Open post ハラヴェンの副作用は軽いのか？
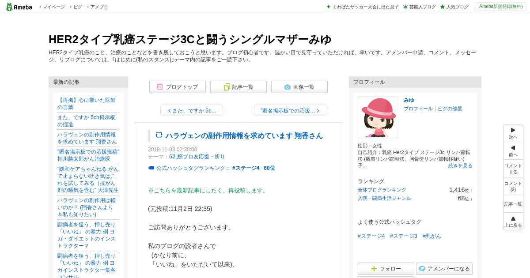Screen dimensions: 530x278 tap(87, 207)
